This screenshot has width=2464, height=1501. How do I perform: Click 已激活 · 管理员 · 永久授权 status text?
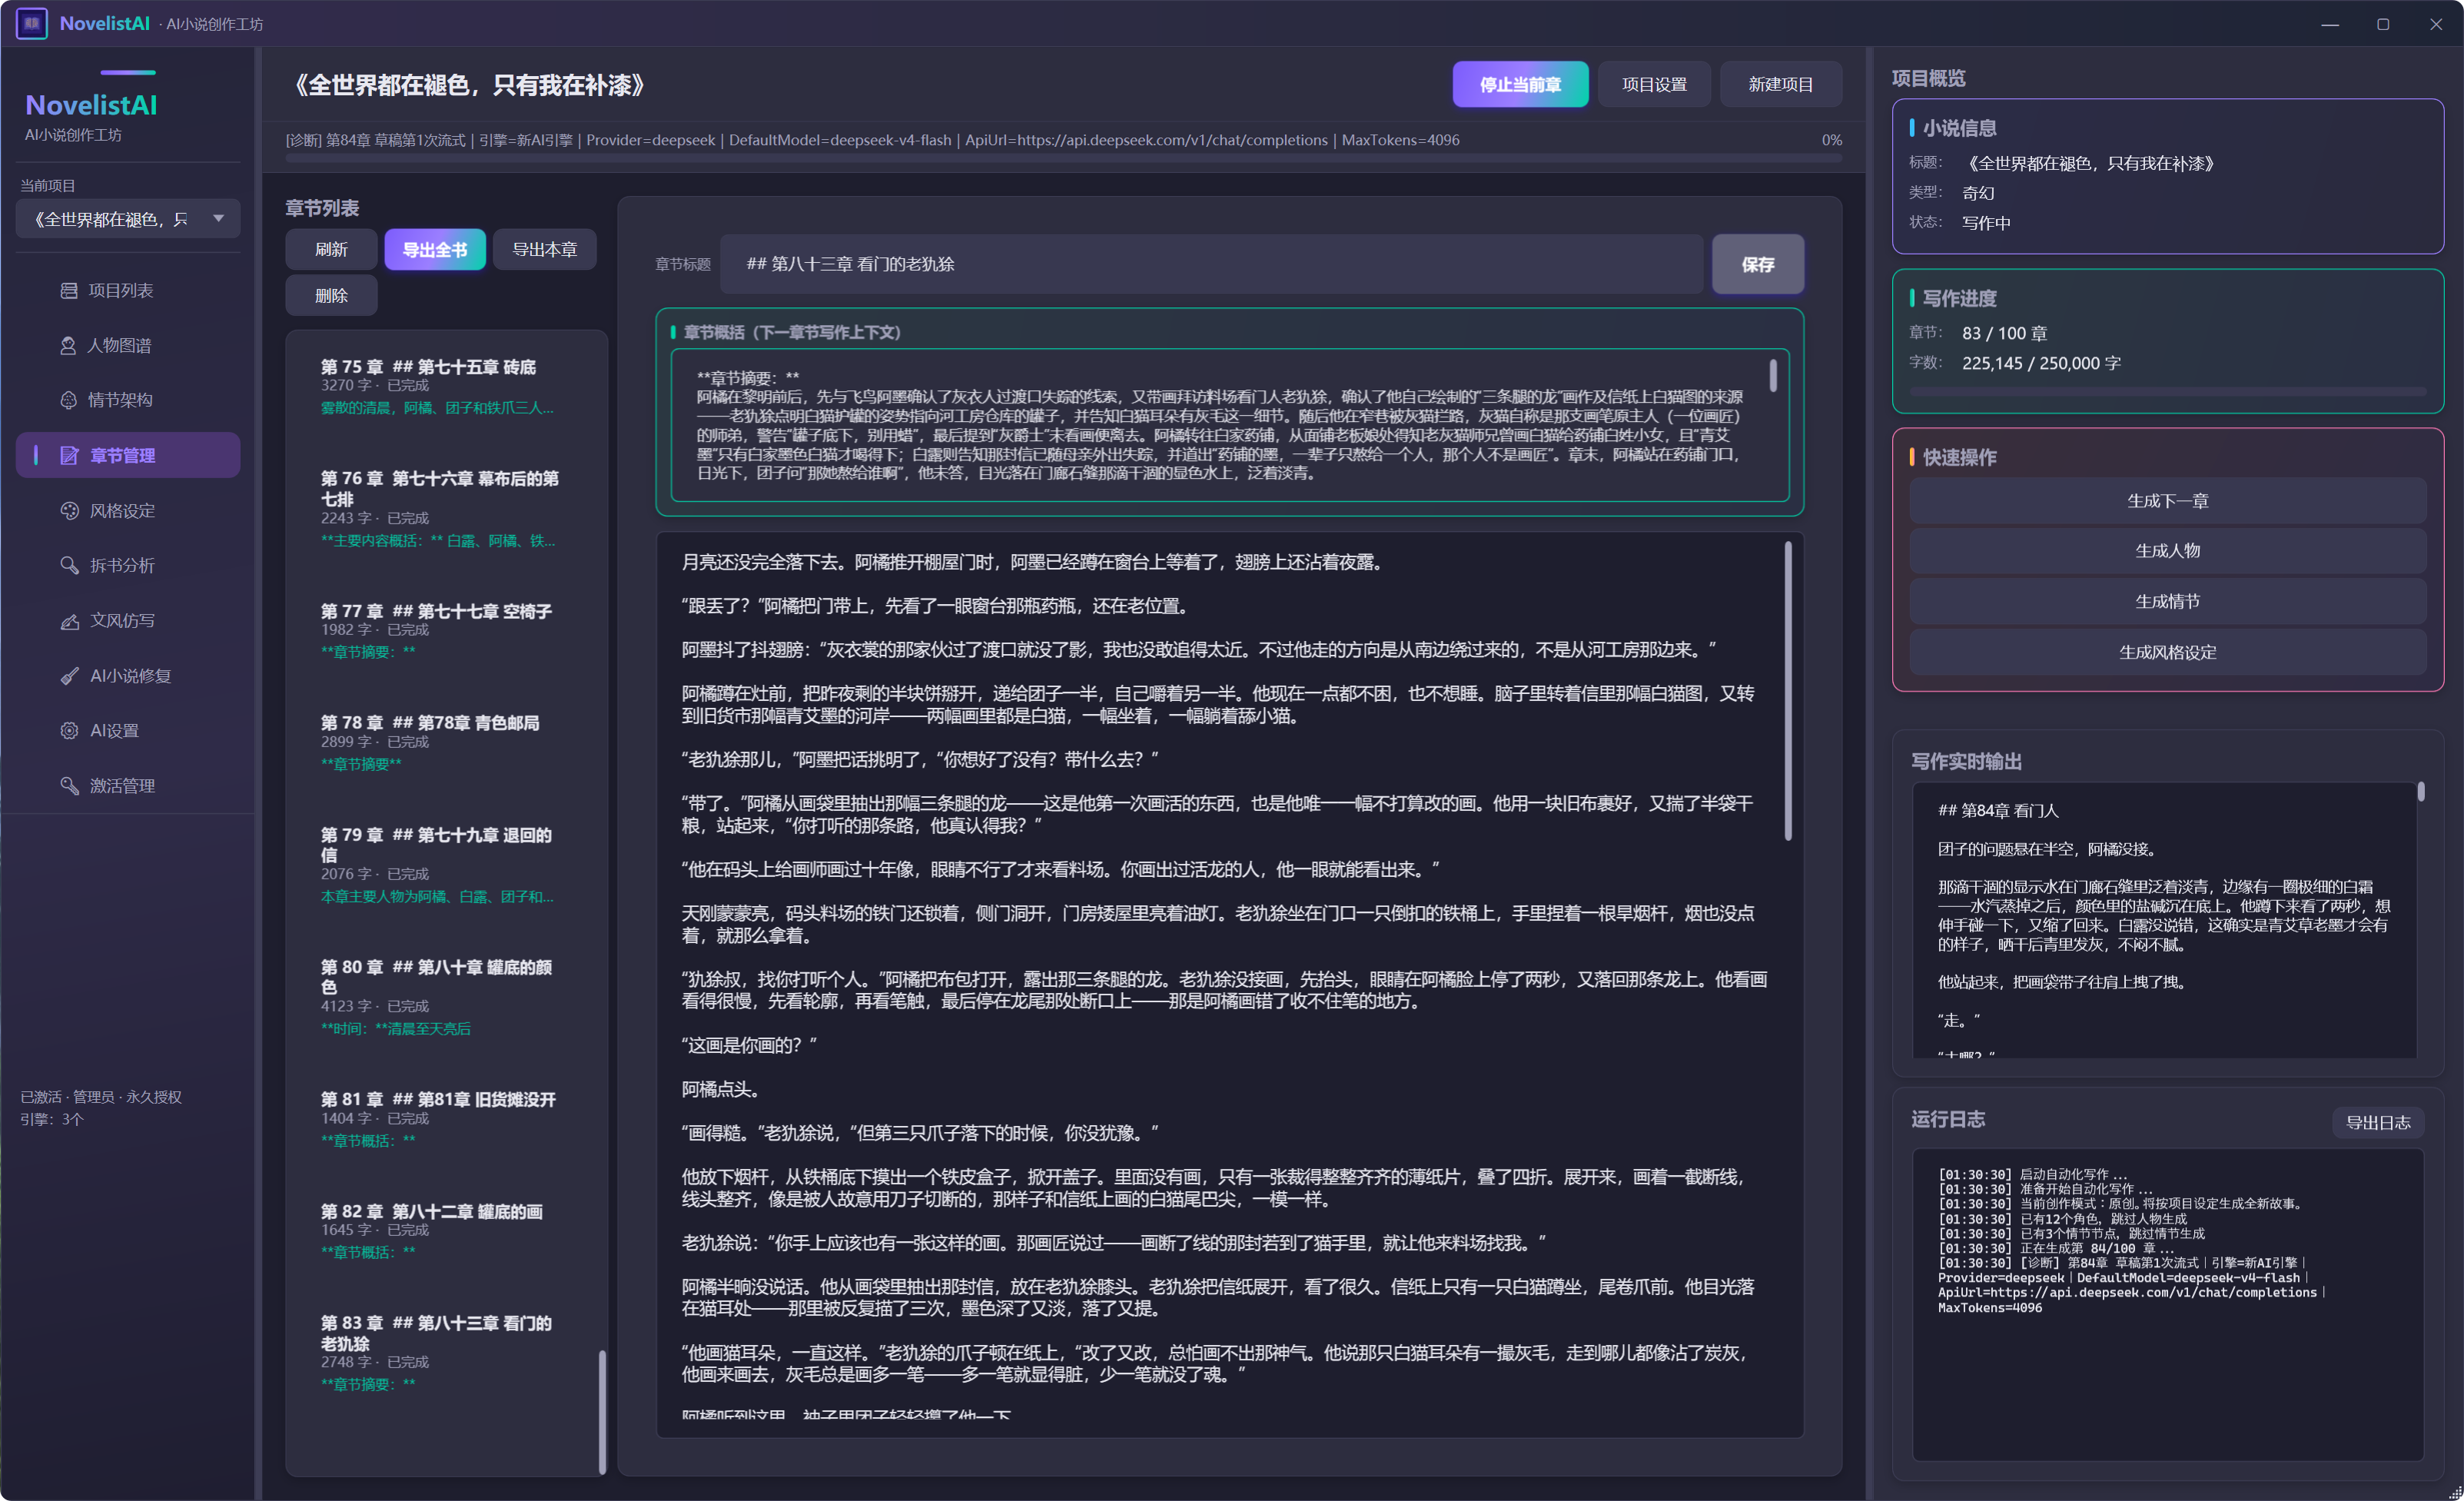[101, 1097]
